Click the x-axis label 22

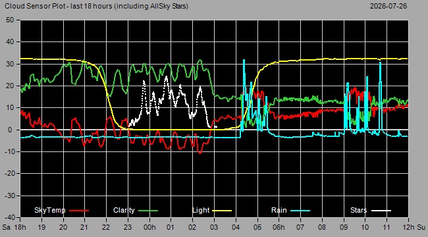coord(106,227)
